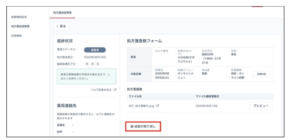Click the 薬局連絡先 section heading
Viewport: 290px width, 140px height.
pyautogui.click(x=67, y=106)
